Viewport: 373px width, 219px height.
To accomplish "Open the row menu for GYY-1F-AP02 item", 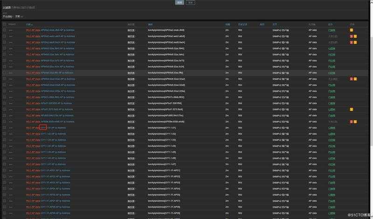I will click(x=11, y=177).
